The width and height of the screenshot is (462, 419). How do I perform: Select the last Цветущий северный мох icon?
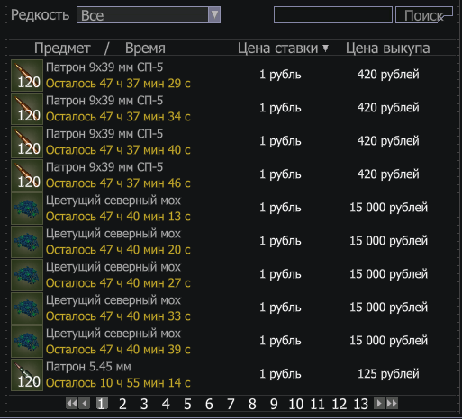[x=27, y=342]
